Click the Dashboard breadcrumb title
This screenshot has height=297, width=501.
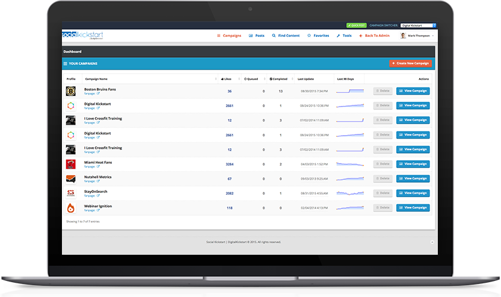pos(72,51)
